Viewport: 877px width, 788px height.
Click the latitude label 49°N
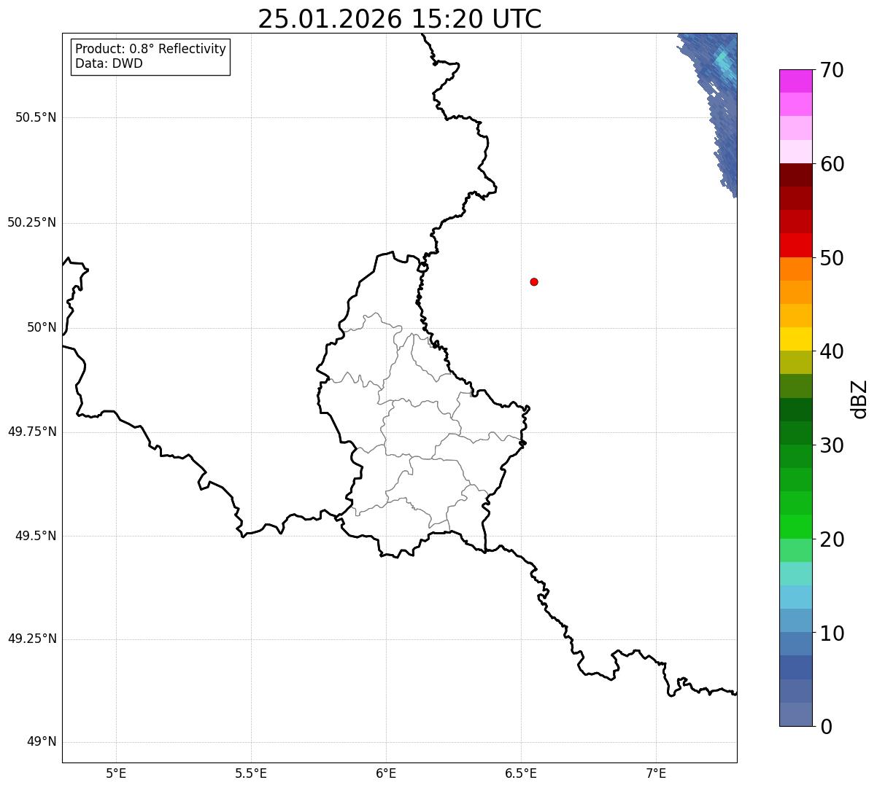[42, 742]
